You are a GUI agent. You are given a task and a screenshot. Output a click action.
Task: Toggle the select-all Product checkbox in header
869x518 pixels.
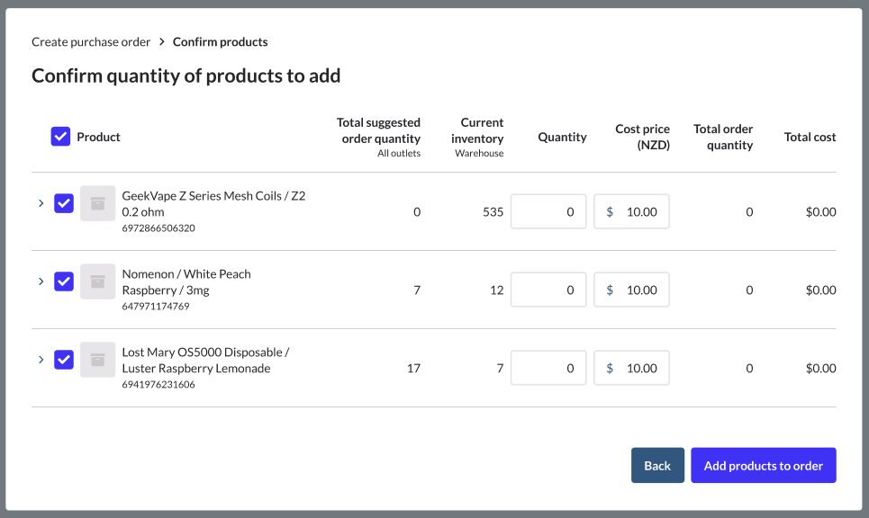[x=60, y=137]
